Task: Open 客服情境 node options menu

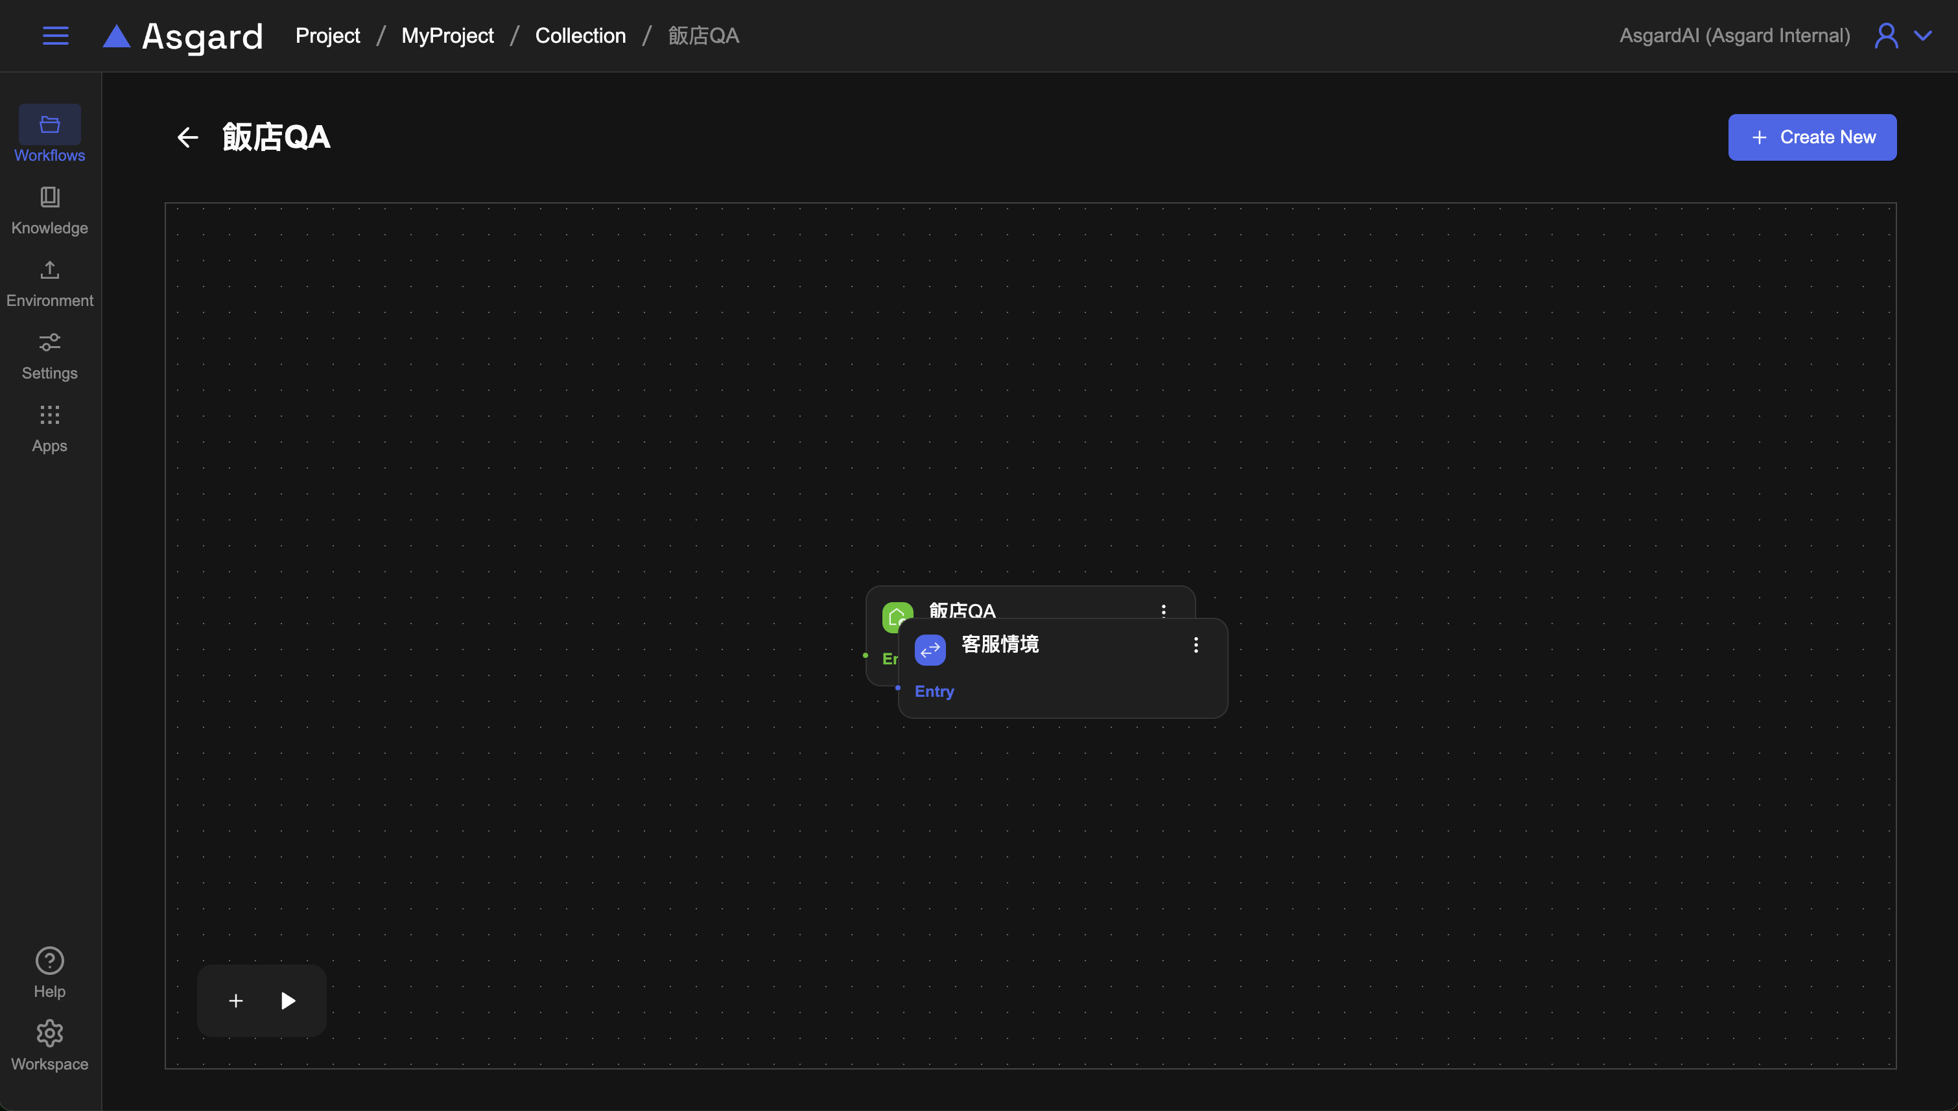Action: pos(1196,645)
